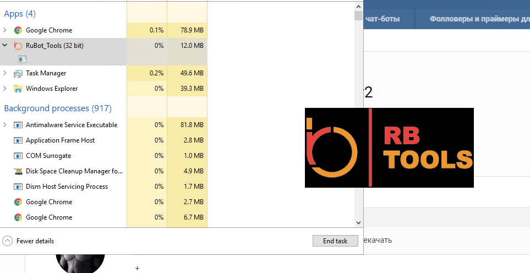
Task: Click the Disk Space Cleanup Manager icon
Action: click(x=18, y=171)
